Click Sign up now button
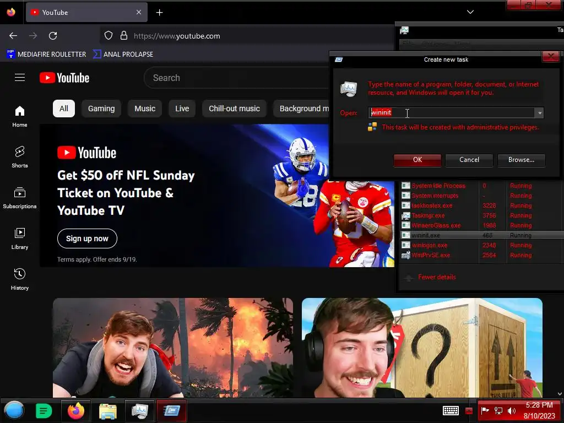This screenshot has height=423, width=564. (x=87, y=238)
